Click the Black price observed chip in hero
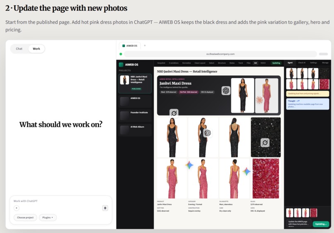The width and height of the screenshot is (334, 233). [x=169, y=92]
